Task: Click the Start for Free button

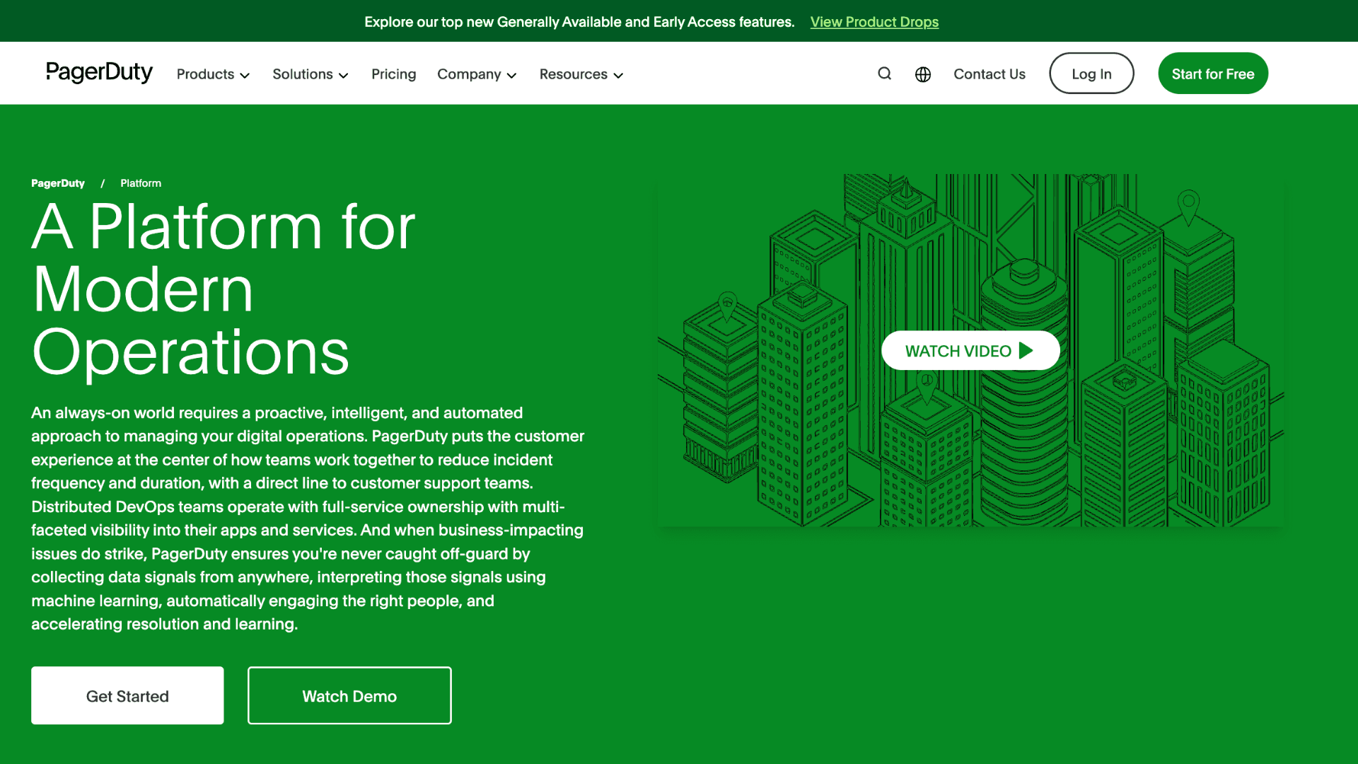Action: pyautogui.click(x=1213, y=74)
